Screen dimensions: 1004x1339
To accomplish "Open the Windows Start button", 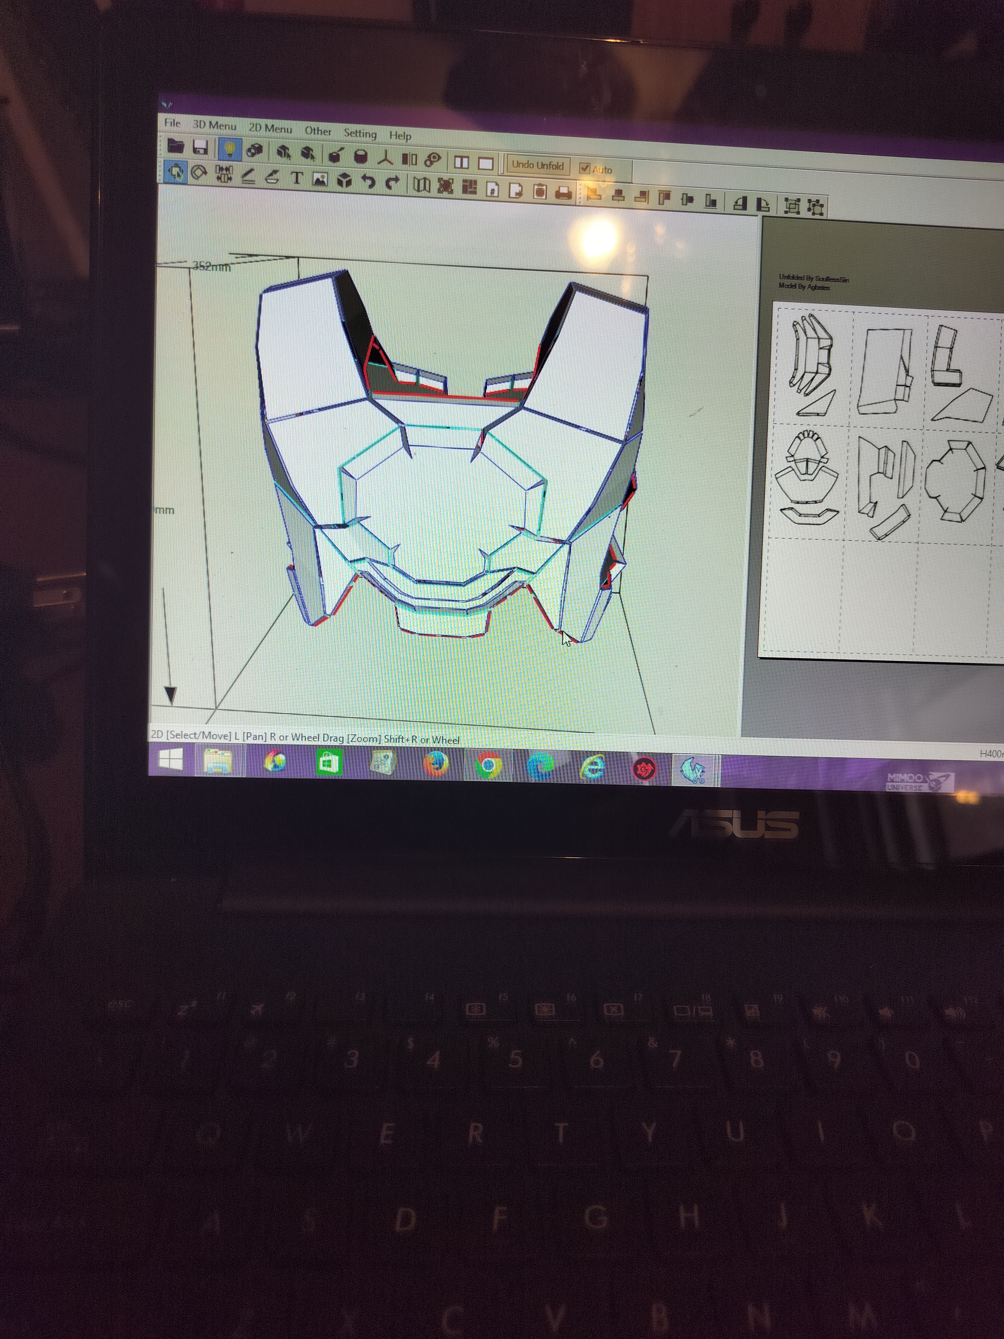I will (x=170, y=760).
